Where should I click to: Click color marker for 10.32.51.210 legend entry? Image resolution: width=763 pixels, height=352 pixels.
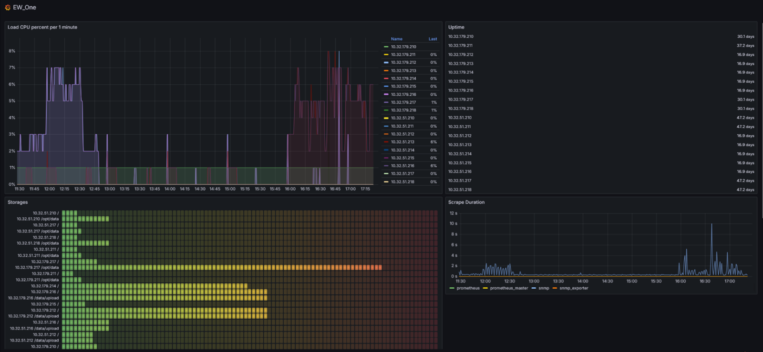[x=386, y=118]
